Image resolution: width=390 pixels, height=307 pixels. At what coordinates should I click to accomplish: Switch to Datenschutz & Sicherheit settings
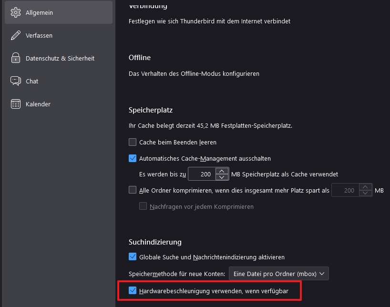click(x=60, y=58)
